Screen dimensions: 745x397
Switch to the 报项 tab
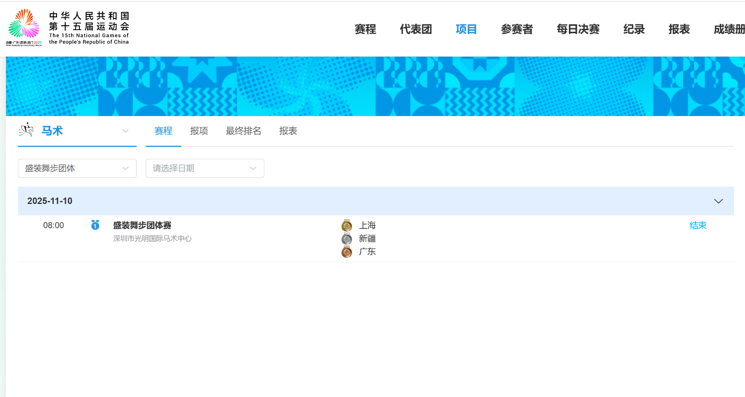[x=199, y=131]
